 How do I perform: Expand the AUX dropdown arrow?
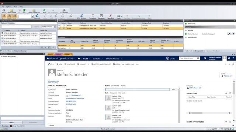tap(27, 11)
